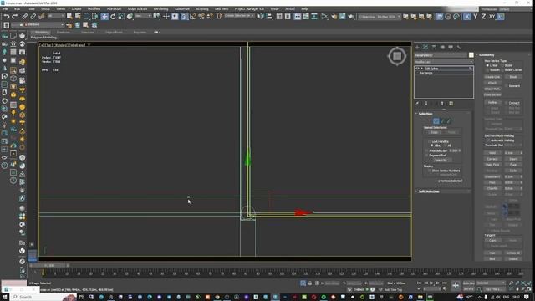Choose the Alike radio option
Screen dimensions: 535x301
tap(432, 145)
